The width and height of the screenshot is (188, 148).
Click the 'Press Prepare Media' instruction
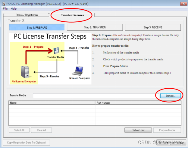click(116, 66)
